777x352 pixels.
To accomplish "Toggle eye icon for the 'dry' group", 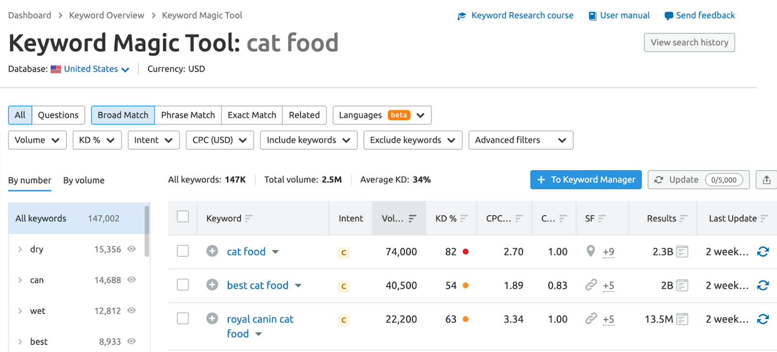I will click(x=131, y=249).
